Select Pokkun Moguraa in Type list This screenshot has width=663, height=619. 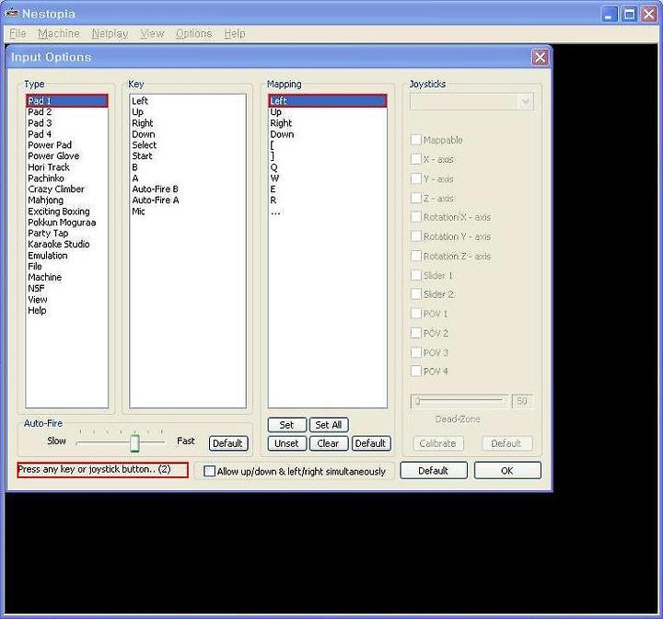coord(66,222)
